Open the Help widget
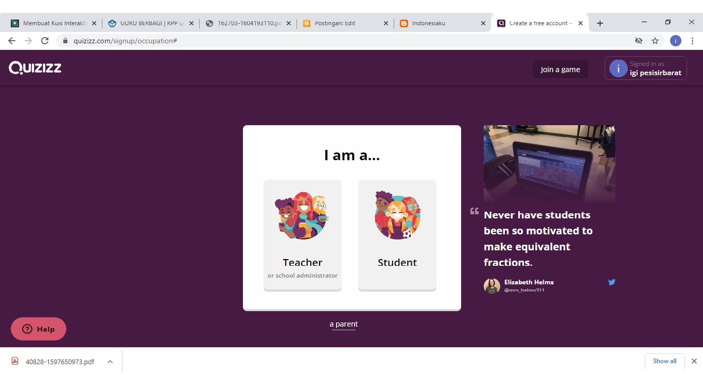Screen dimensions: 703x375 (x=38, y=329)
